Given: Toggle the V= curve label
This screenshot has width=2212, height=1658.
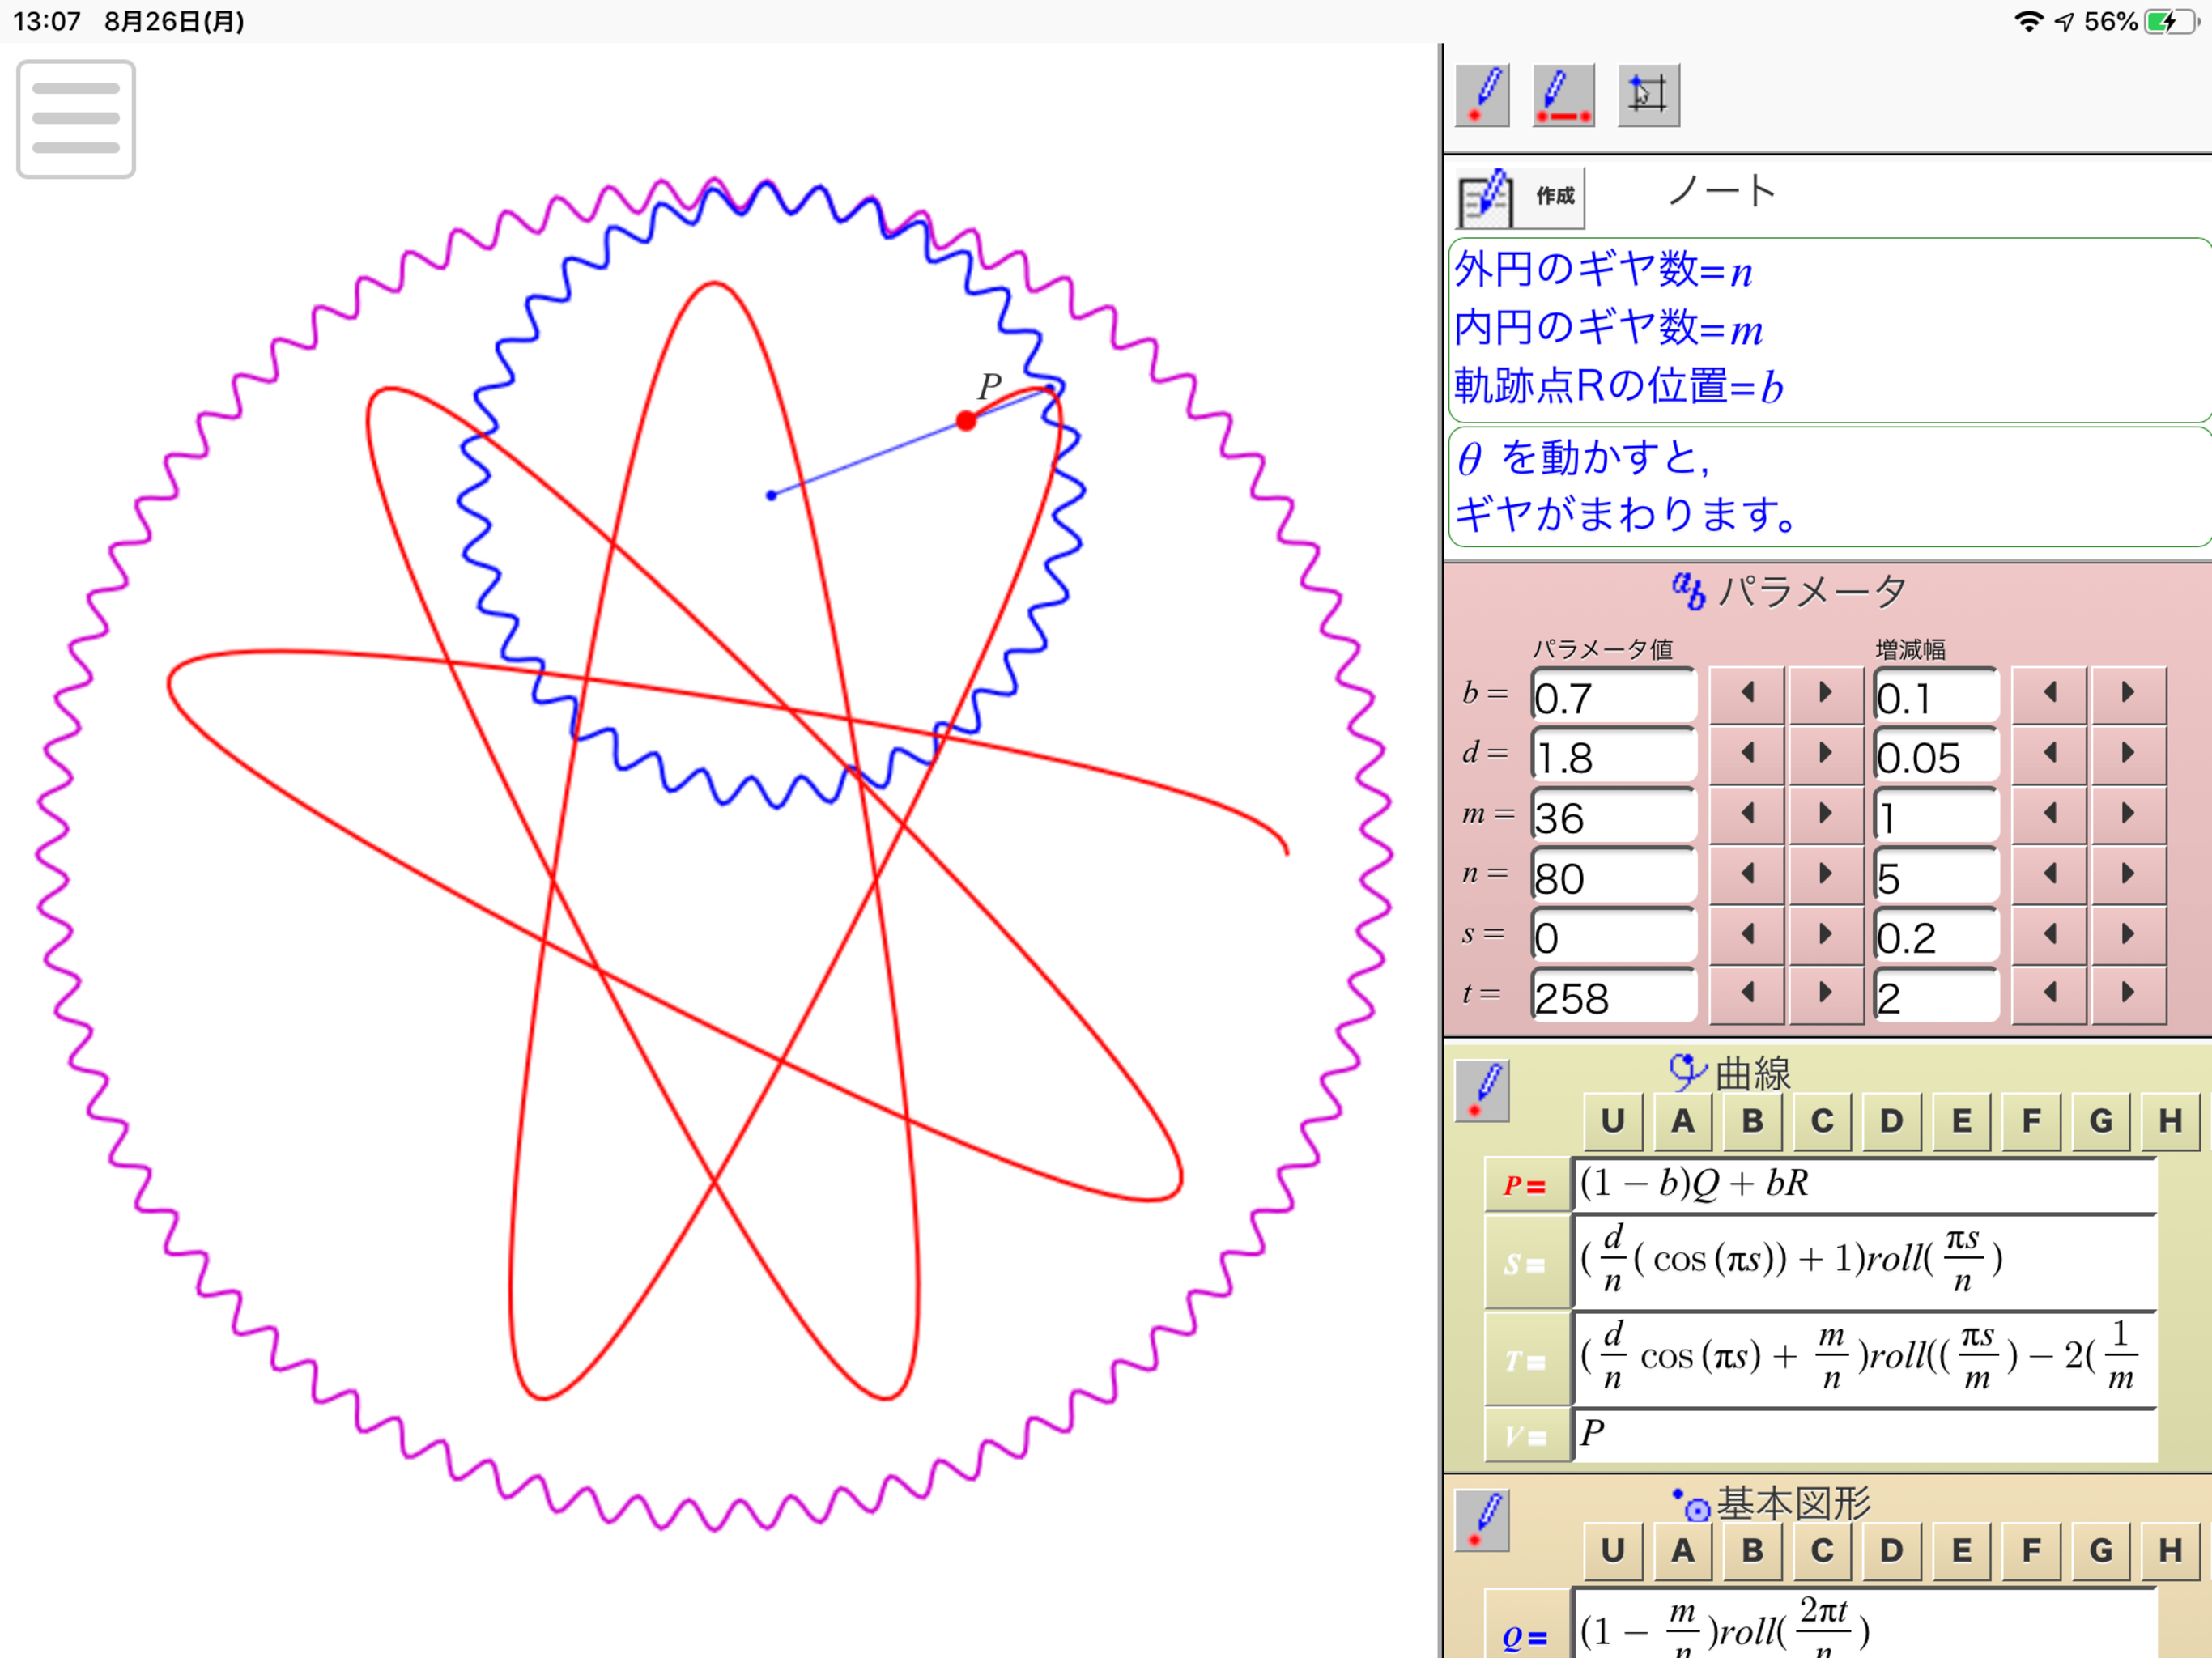Looking at the screenshot, I should (1527, 1437).
